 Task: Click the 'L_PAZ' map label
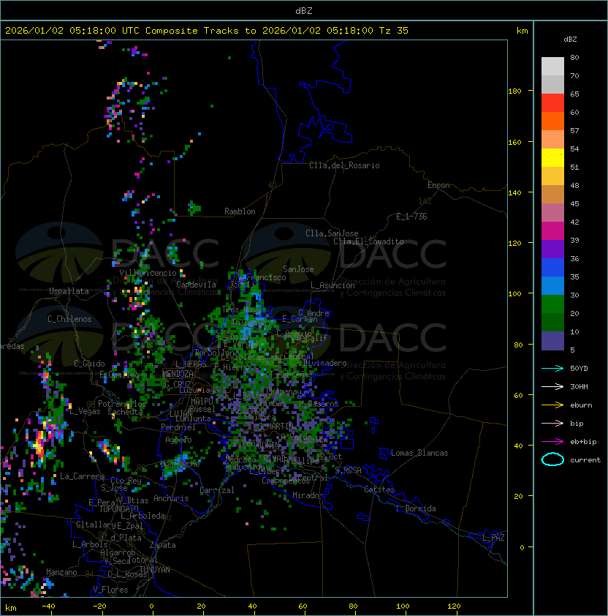point(493,538)
